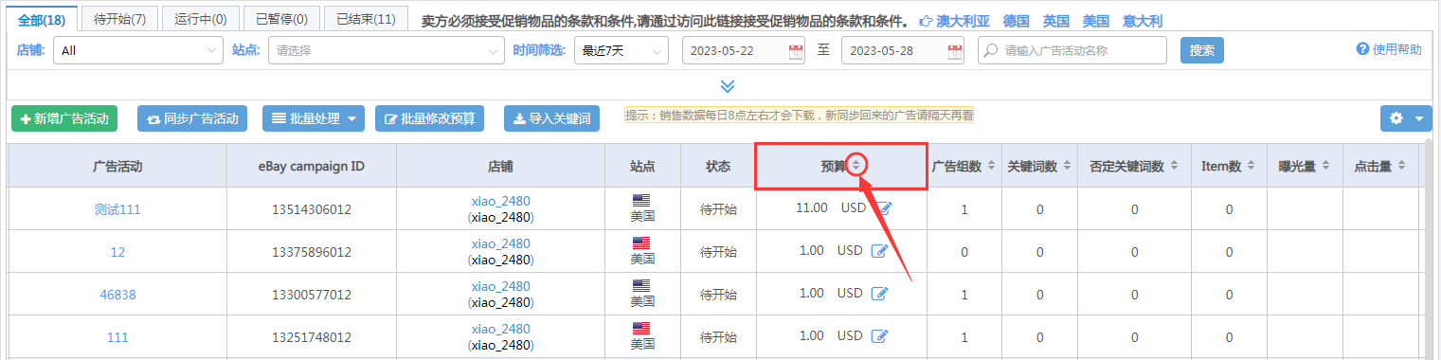Screen dimensions: 1441x360
Task: Open the 最近7天 time filter dropdown
Action: coord(621,50)
